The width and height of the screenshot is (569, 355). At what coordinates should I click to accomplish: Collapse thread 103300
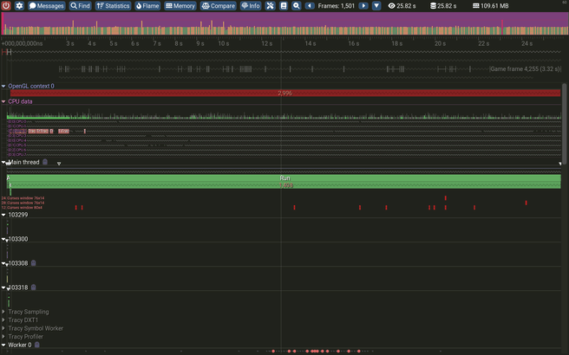pos(3,239)
